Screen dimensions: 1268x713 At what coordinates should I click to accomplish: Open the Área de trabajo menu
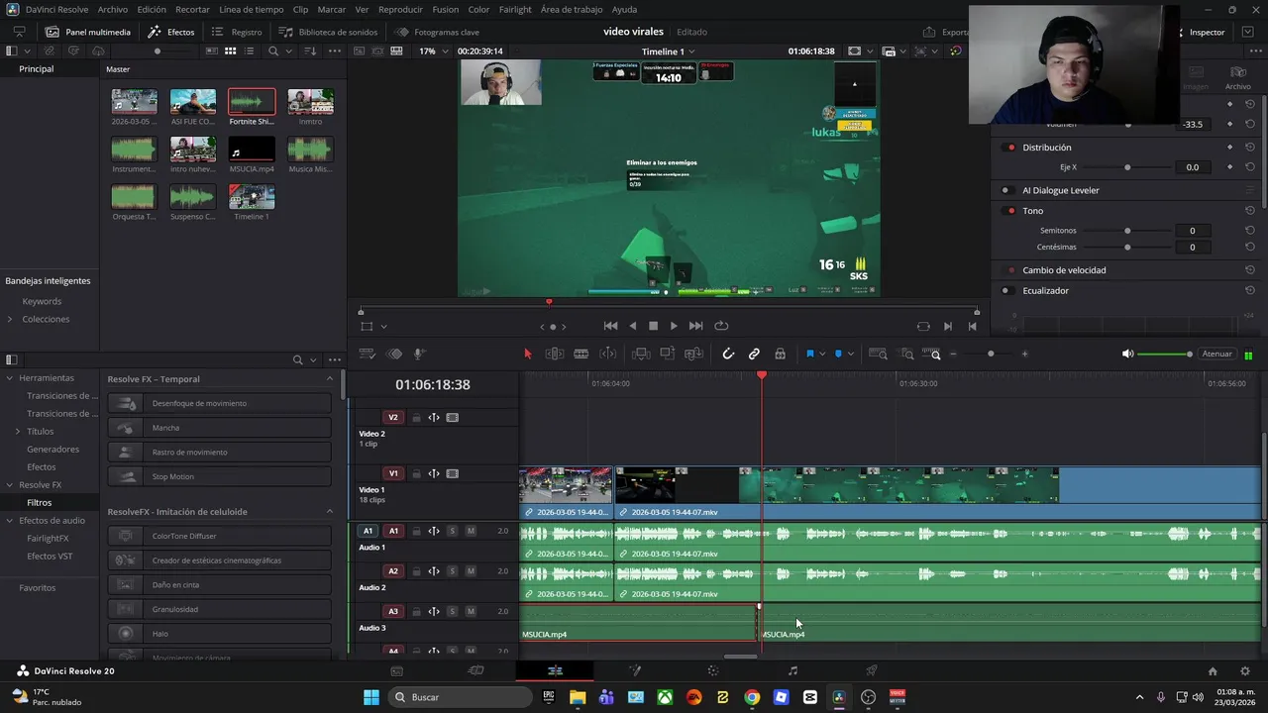572,9
